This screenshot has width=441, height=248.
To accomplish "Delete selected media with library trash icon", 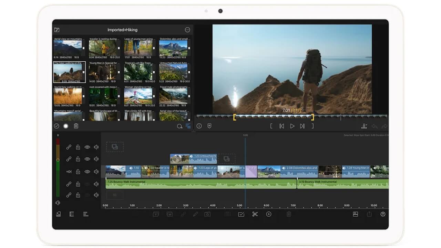I will point(76,126).
